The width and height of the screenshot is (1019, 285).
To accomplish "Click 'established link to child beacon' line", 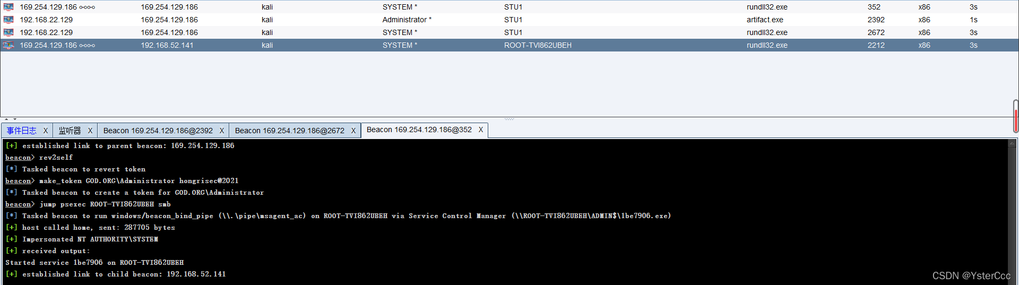I will coord(116,274).
